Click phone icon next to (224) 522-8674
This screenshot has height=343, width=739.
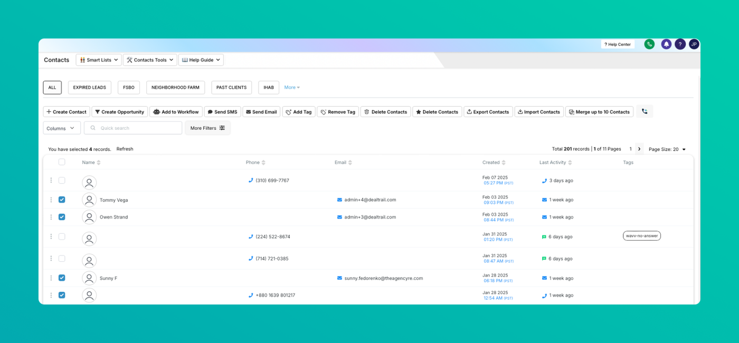click(x=251, y=237)
